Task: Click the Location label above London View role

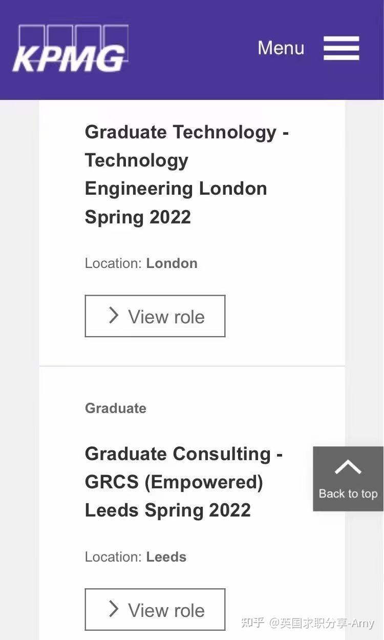Action: [x=113, y=263]
